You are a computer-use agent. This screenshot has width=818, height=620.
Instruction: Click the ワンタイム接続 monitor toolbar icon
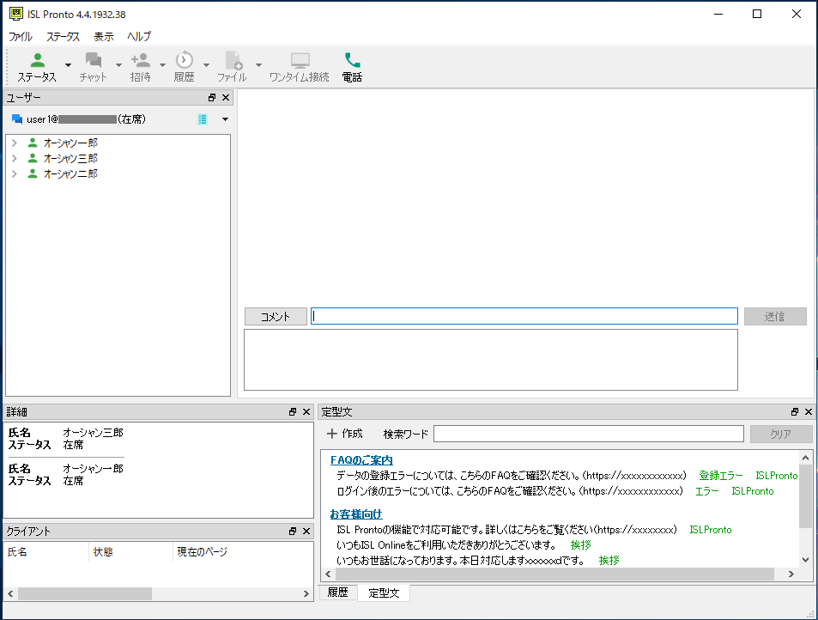point(300,60)
